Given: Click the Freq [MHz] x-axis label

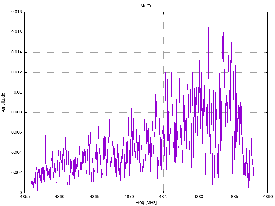Looking at the screenshot, I should pyautogui.click(x=146, y=203).
